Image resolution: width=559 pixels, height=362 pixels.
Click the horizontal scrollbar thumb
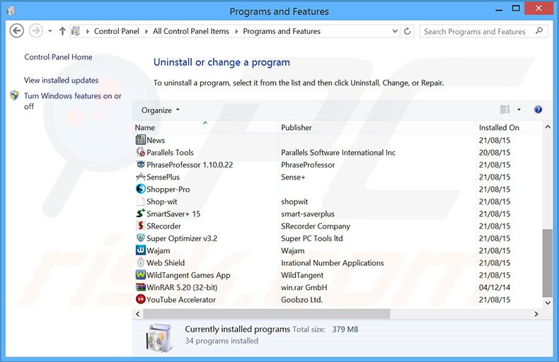pyautogui.click(x=267, y=314)
